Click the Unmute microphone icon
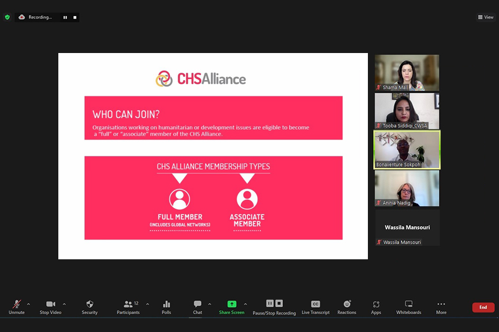 click(x=17, y=304)
